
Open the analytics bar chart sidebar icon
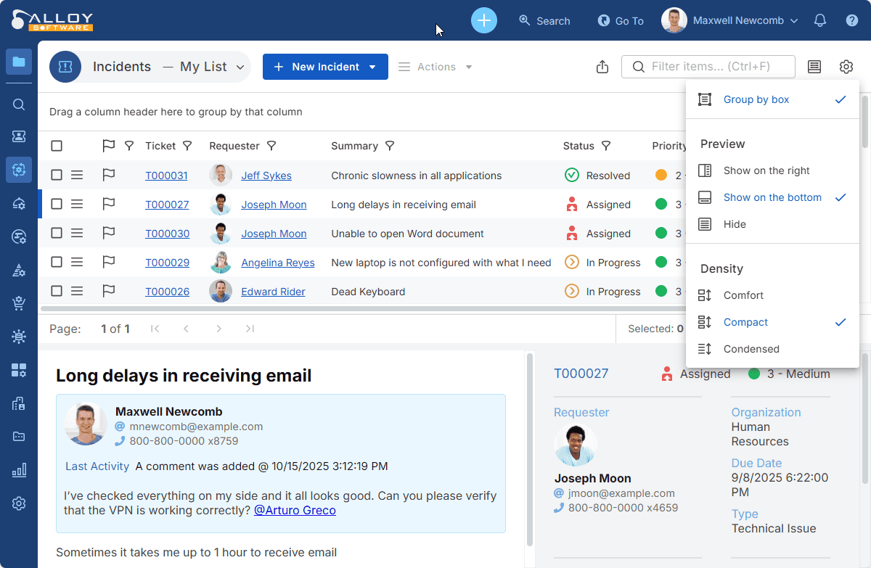click(19, 470)
